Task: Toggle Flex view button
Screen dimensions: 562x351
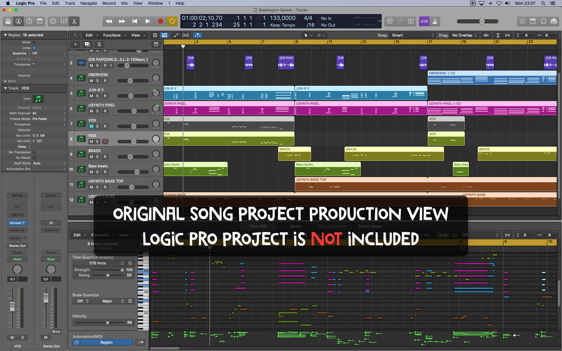Action: point(186,35)
